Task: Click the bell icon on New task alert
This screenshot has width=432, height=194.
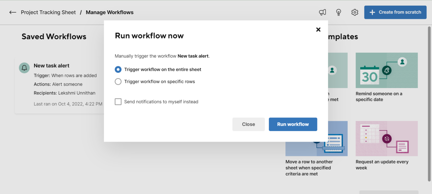Action: [24, 68]
